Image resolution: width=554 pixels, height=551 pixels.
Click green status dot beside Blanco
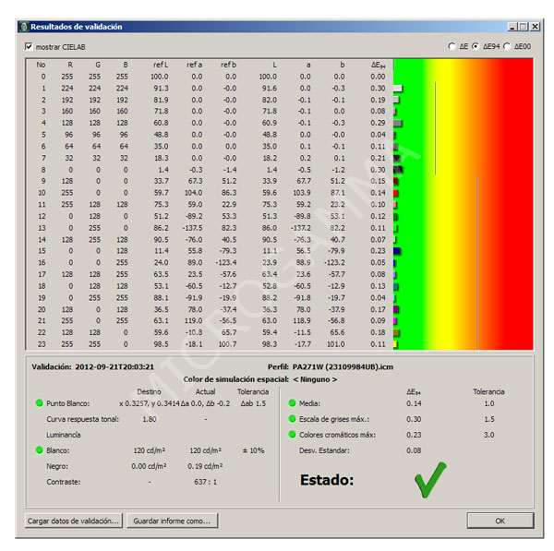[38, 450]
